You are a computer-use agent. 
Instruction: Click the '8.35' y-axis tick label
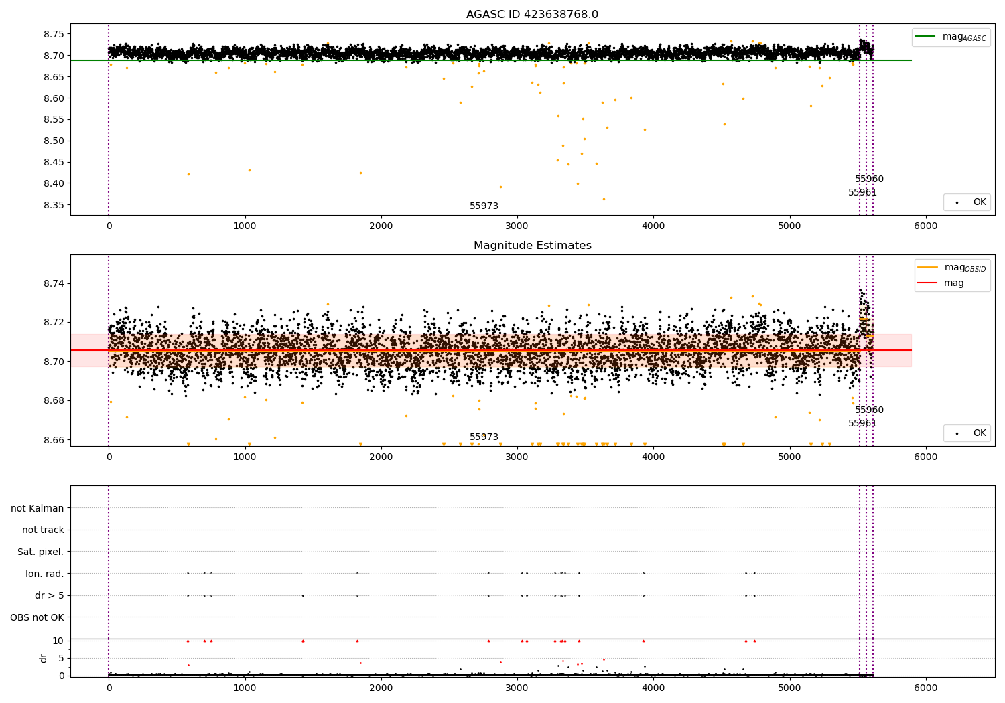pos(54,205)
